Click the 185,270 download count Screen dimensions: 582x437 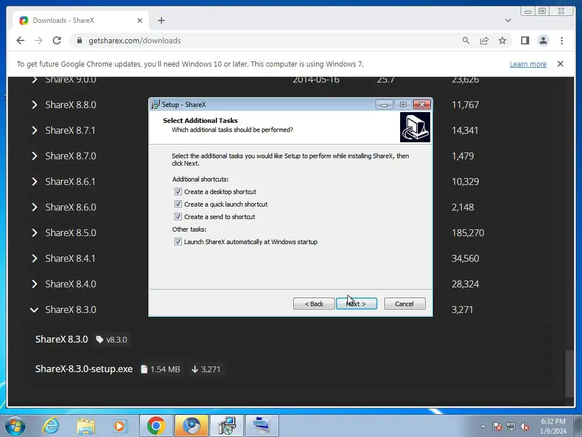coord(468,233)
